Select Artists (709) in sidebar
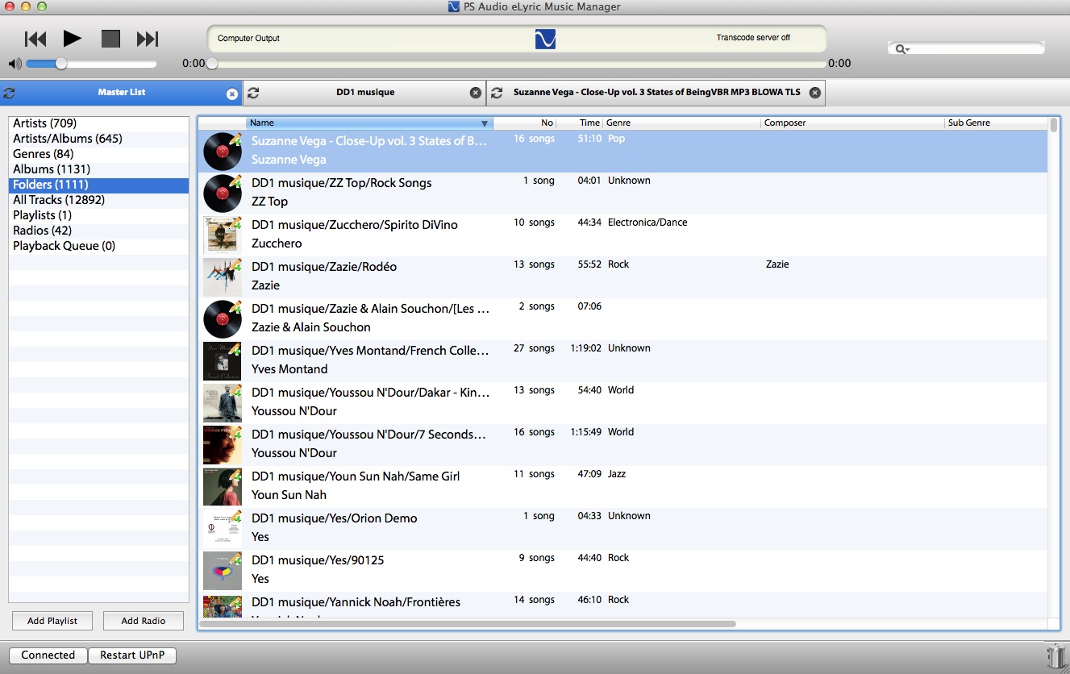The image size is (1070, 674). tap(98, 123)
